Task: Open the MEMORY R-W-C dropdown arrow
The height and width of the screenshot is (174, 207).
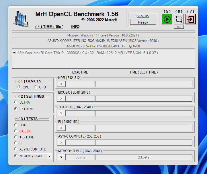Action: [49, 156]
